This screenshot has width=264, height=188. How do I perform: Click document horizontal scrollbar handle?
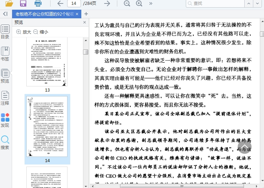tap(182, 186)
